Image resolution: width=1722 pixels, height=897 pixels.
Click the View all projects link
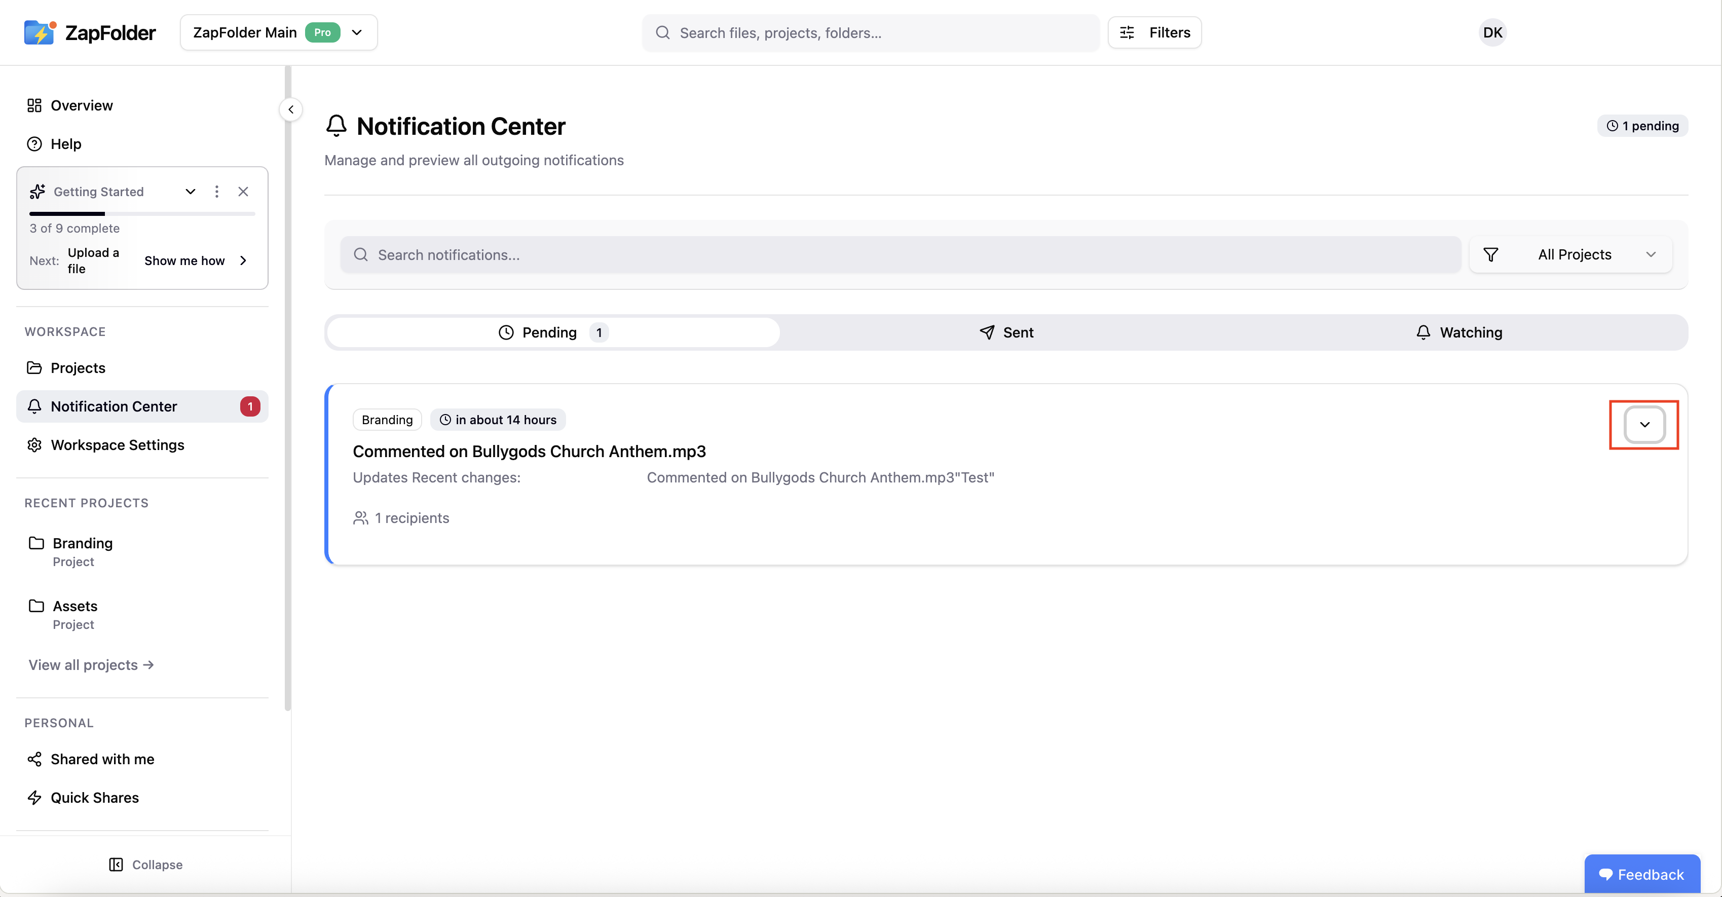click(x=91, y=664)
